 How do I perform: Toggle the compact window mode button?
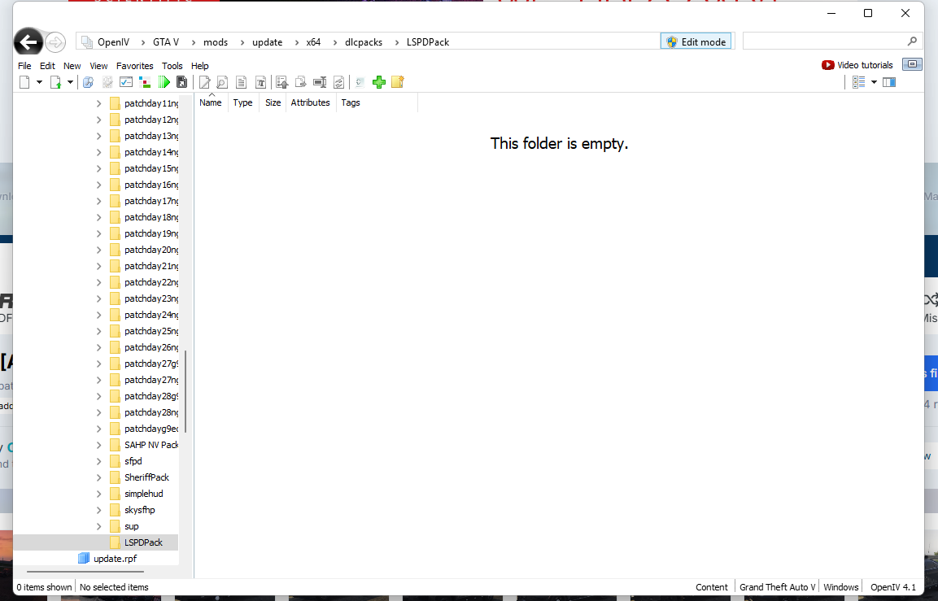[912, 64]
